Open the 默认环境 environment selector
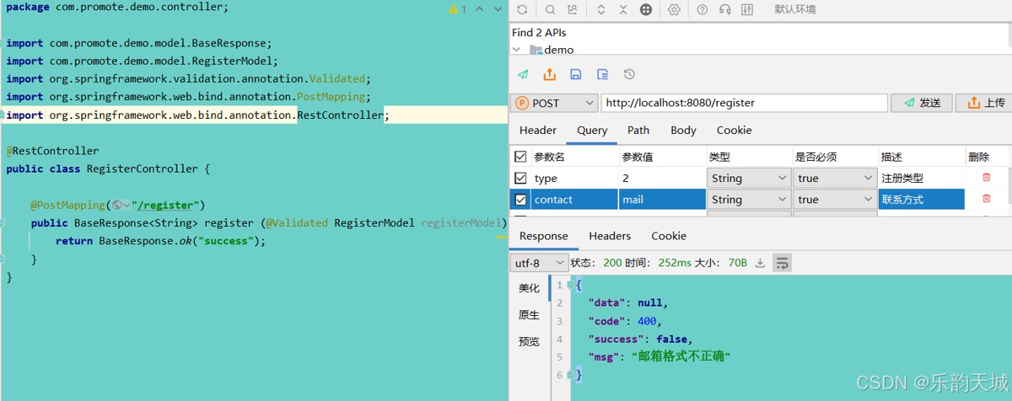Viewport: 1012px width, 401px height. 795,10
